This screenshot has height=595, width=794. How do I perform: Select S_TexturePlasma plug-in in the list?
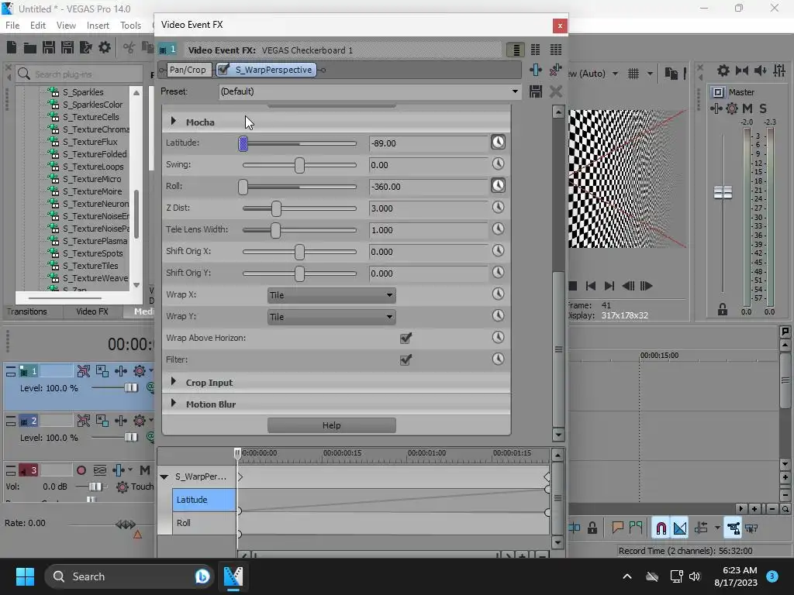coord(95,241)
